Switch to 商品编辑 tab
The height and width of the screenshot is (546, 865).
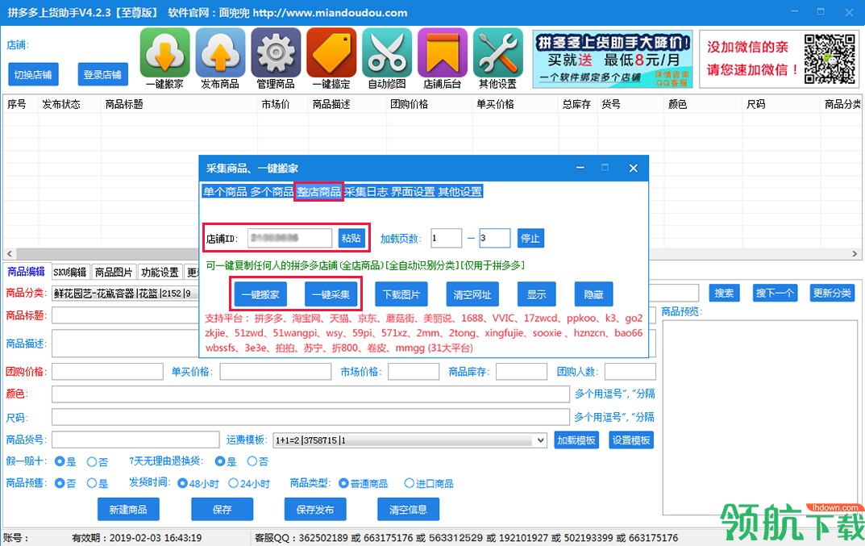(x=27, y=271)
